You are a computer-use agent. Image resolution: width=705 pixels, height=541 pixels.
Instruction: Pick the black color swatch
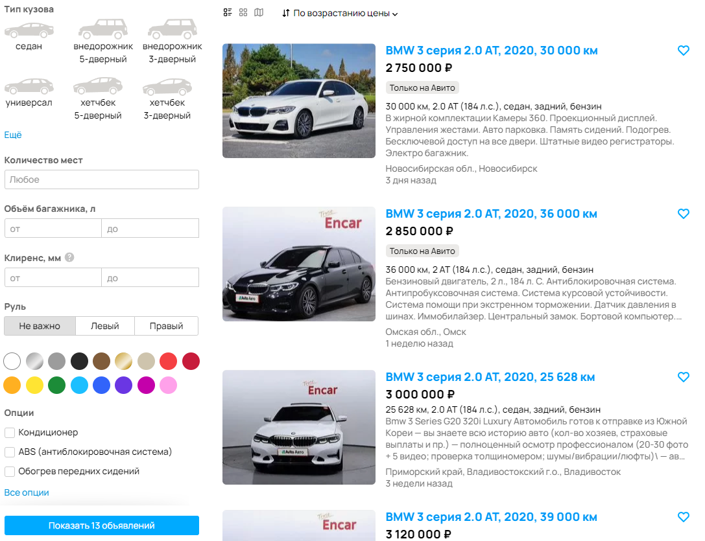[x=79, y=362]
